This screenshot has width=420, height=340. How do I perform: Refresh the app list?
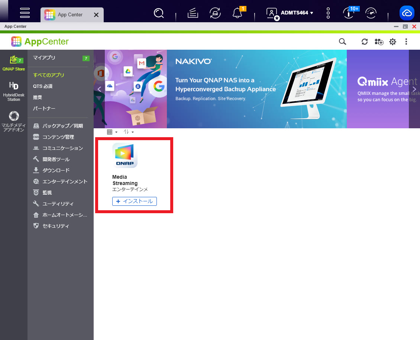point(365,42)
